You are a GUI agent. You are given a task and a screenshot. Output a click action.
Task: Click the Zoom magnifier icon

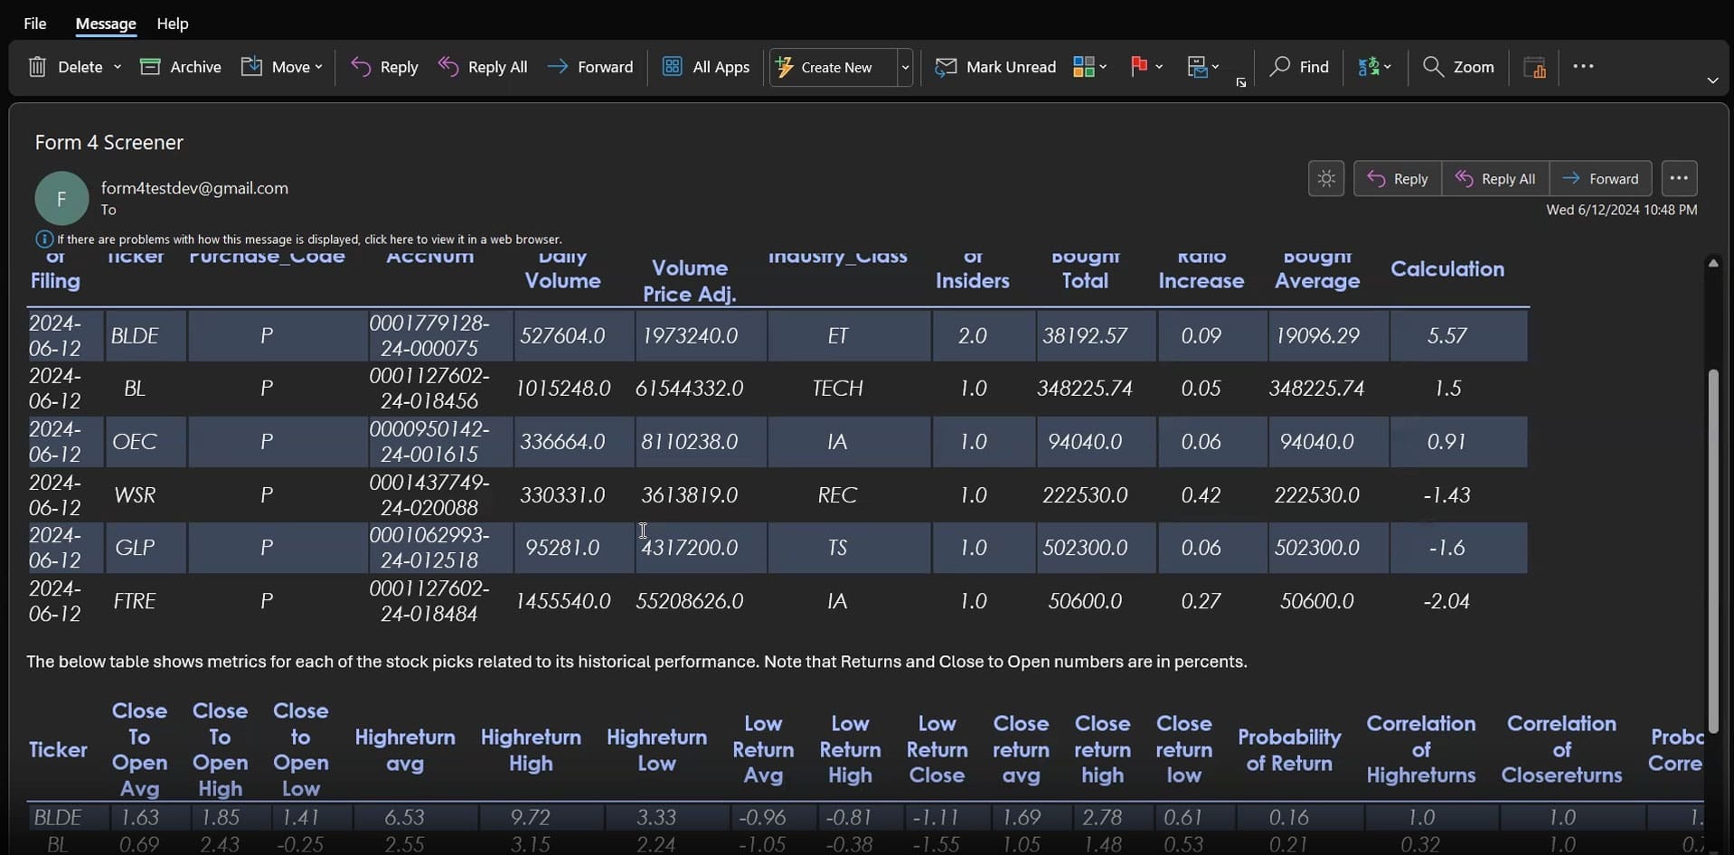(1433, 67)
